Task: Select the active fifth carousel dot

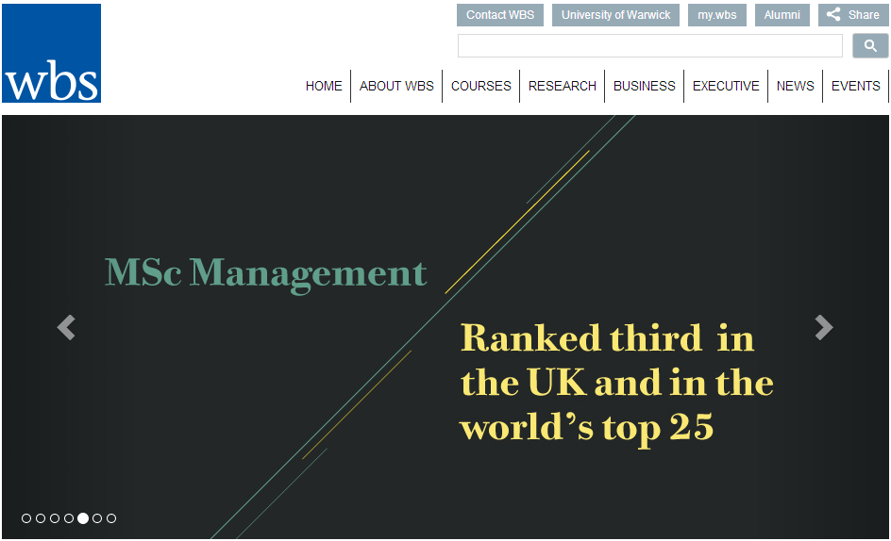Action: pos(83,518)
